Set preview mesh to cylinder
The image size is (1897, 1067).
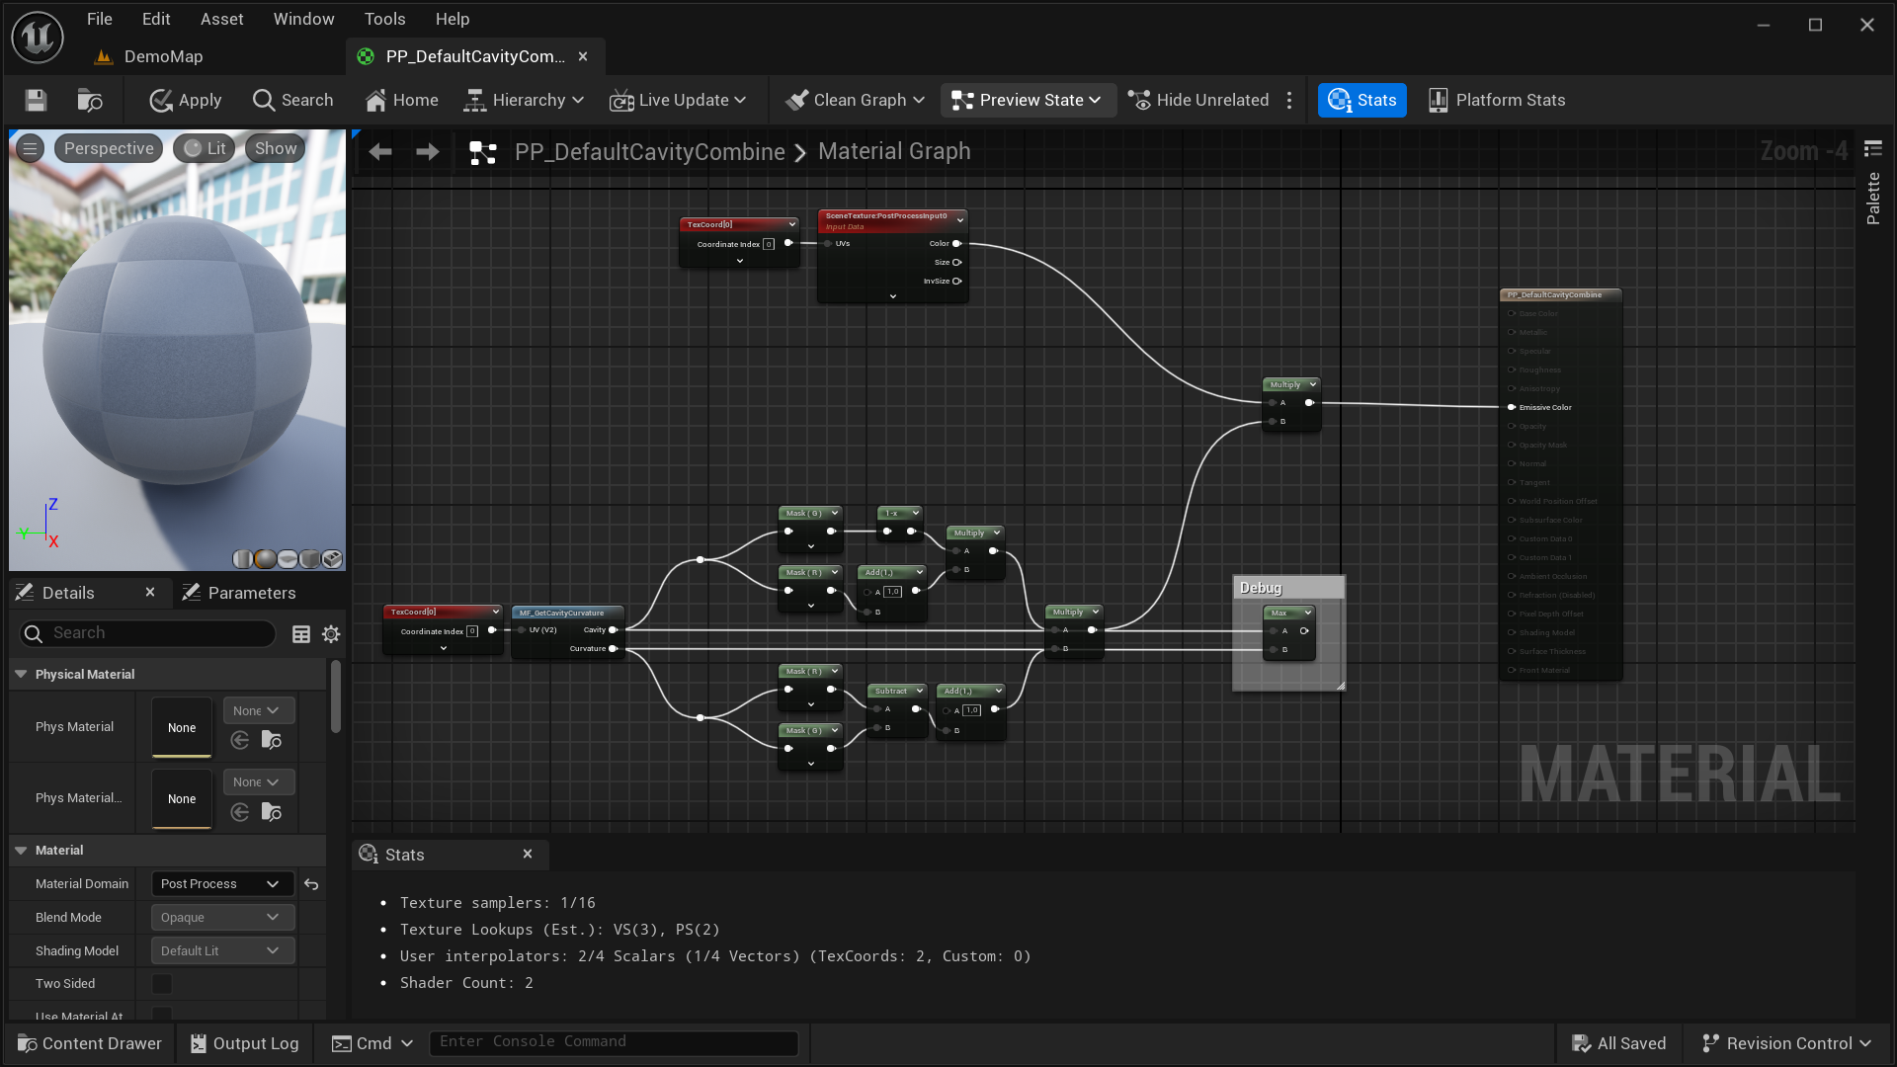tap(242, 559)
